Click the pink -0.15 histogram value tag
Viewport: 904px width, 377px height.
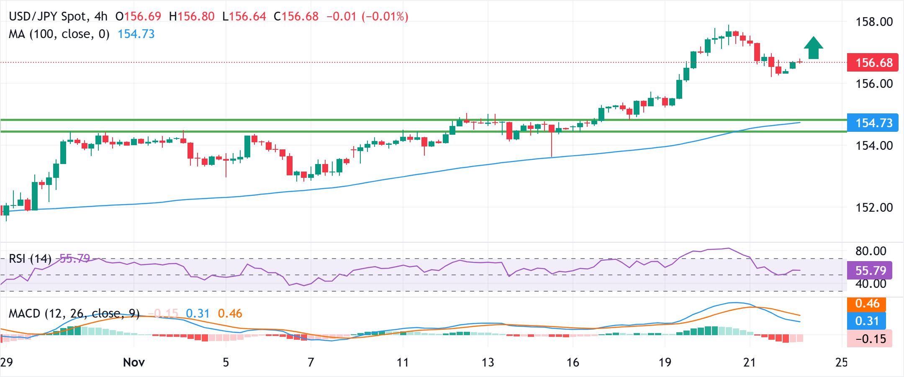click(870, 339)
